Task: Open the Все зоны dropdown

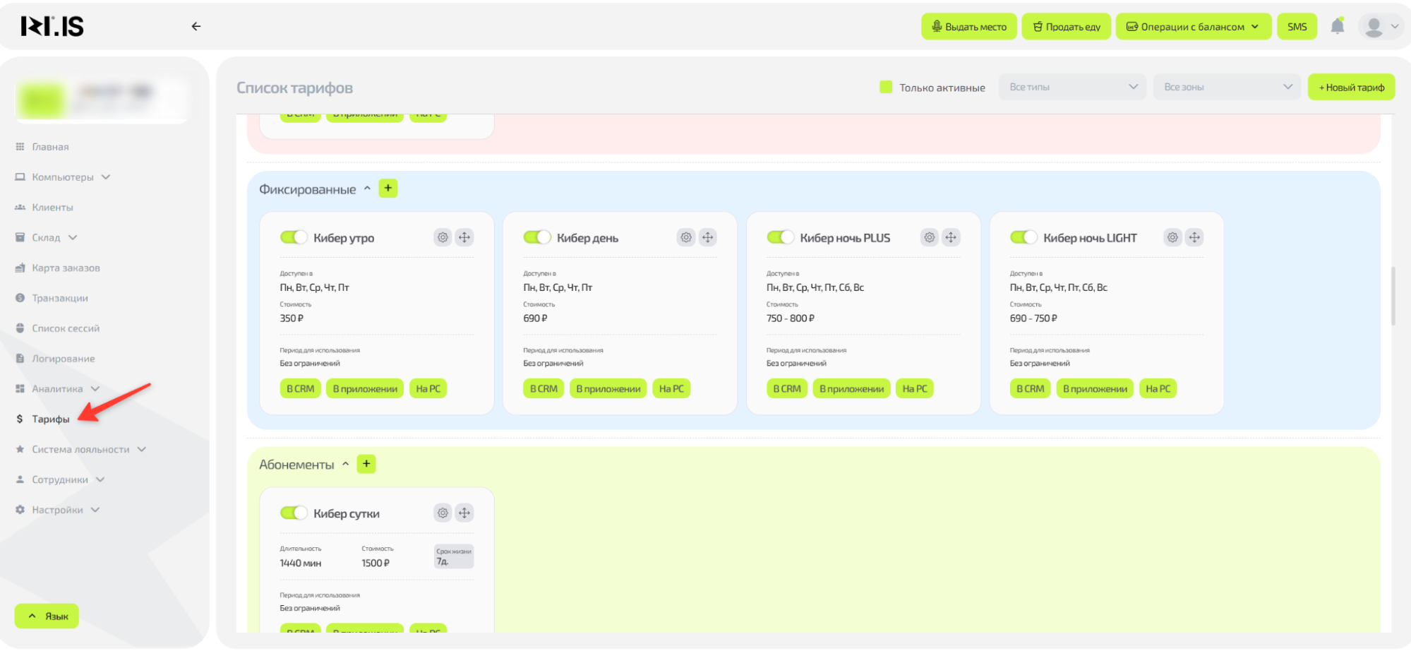Action: coord(1227,87)
